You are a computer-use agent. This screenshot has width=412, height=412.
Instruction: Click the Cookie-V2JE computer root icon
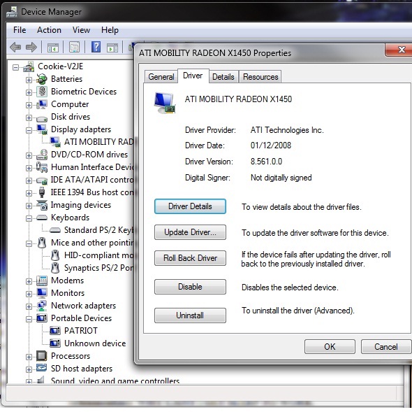coord(29,66)
